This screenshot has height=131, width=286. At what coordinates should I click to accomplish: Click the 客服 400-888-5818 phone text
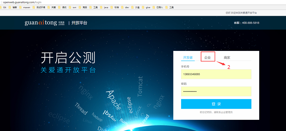coord(246,23)
